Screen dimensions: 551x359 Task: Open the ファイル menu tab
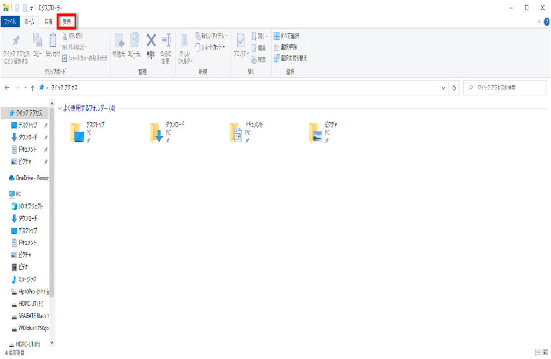pyautogui.click(x=11, y=22)
